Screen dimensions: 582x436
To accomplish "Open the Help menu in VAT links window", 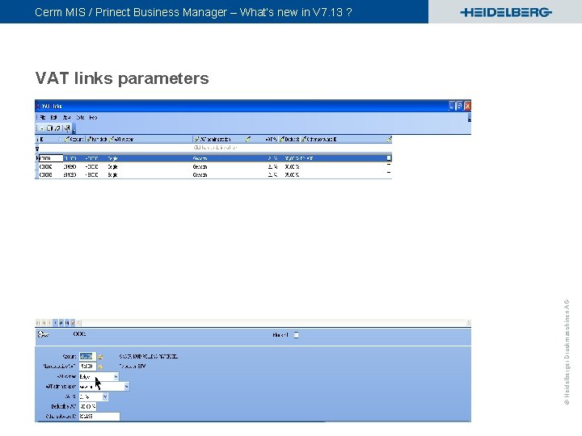I will point(93,118).
